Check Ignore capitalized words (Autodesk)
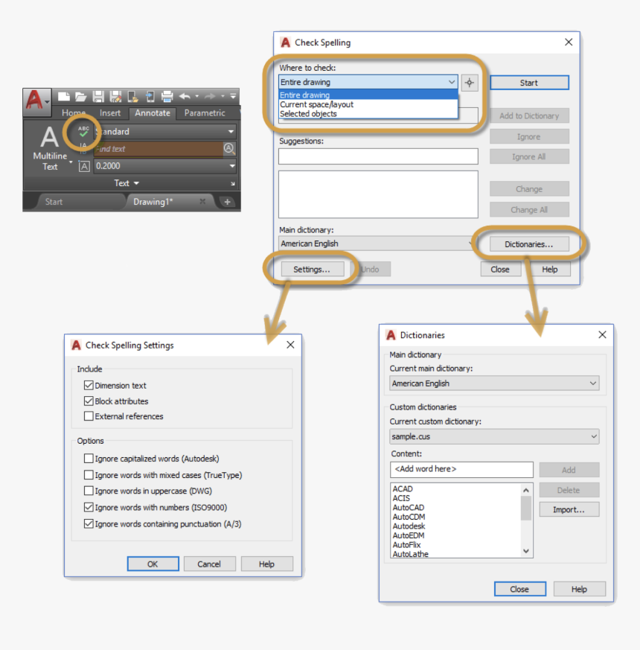This screenshot has width=640, height=650. tap(89, 459)
